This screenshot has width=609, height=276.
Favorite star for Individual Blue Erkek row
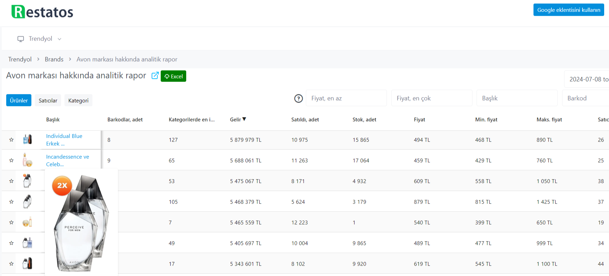coord(11,140)
